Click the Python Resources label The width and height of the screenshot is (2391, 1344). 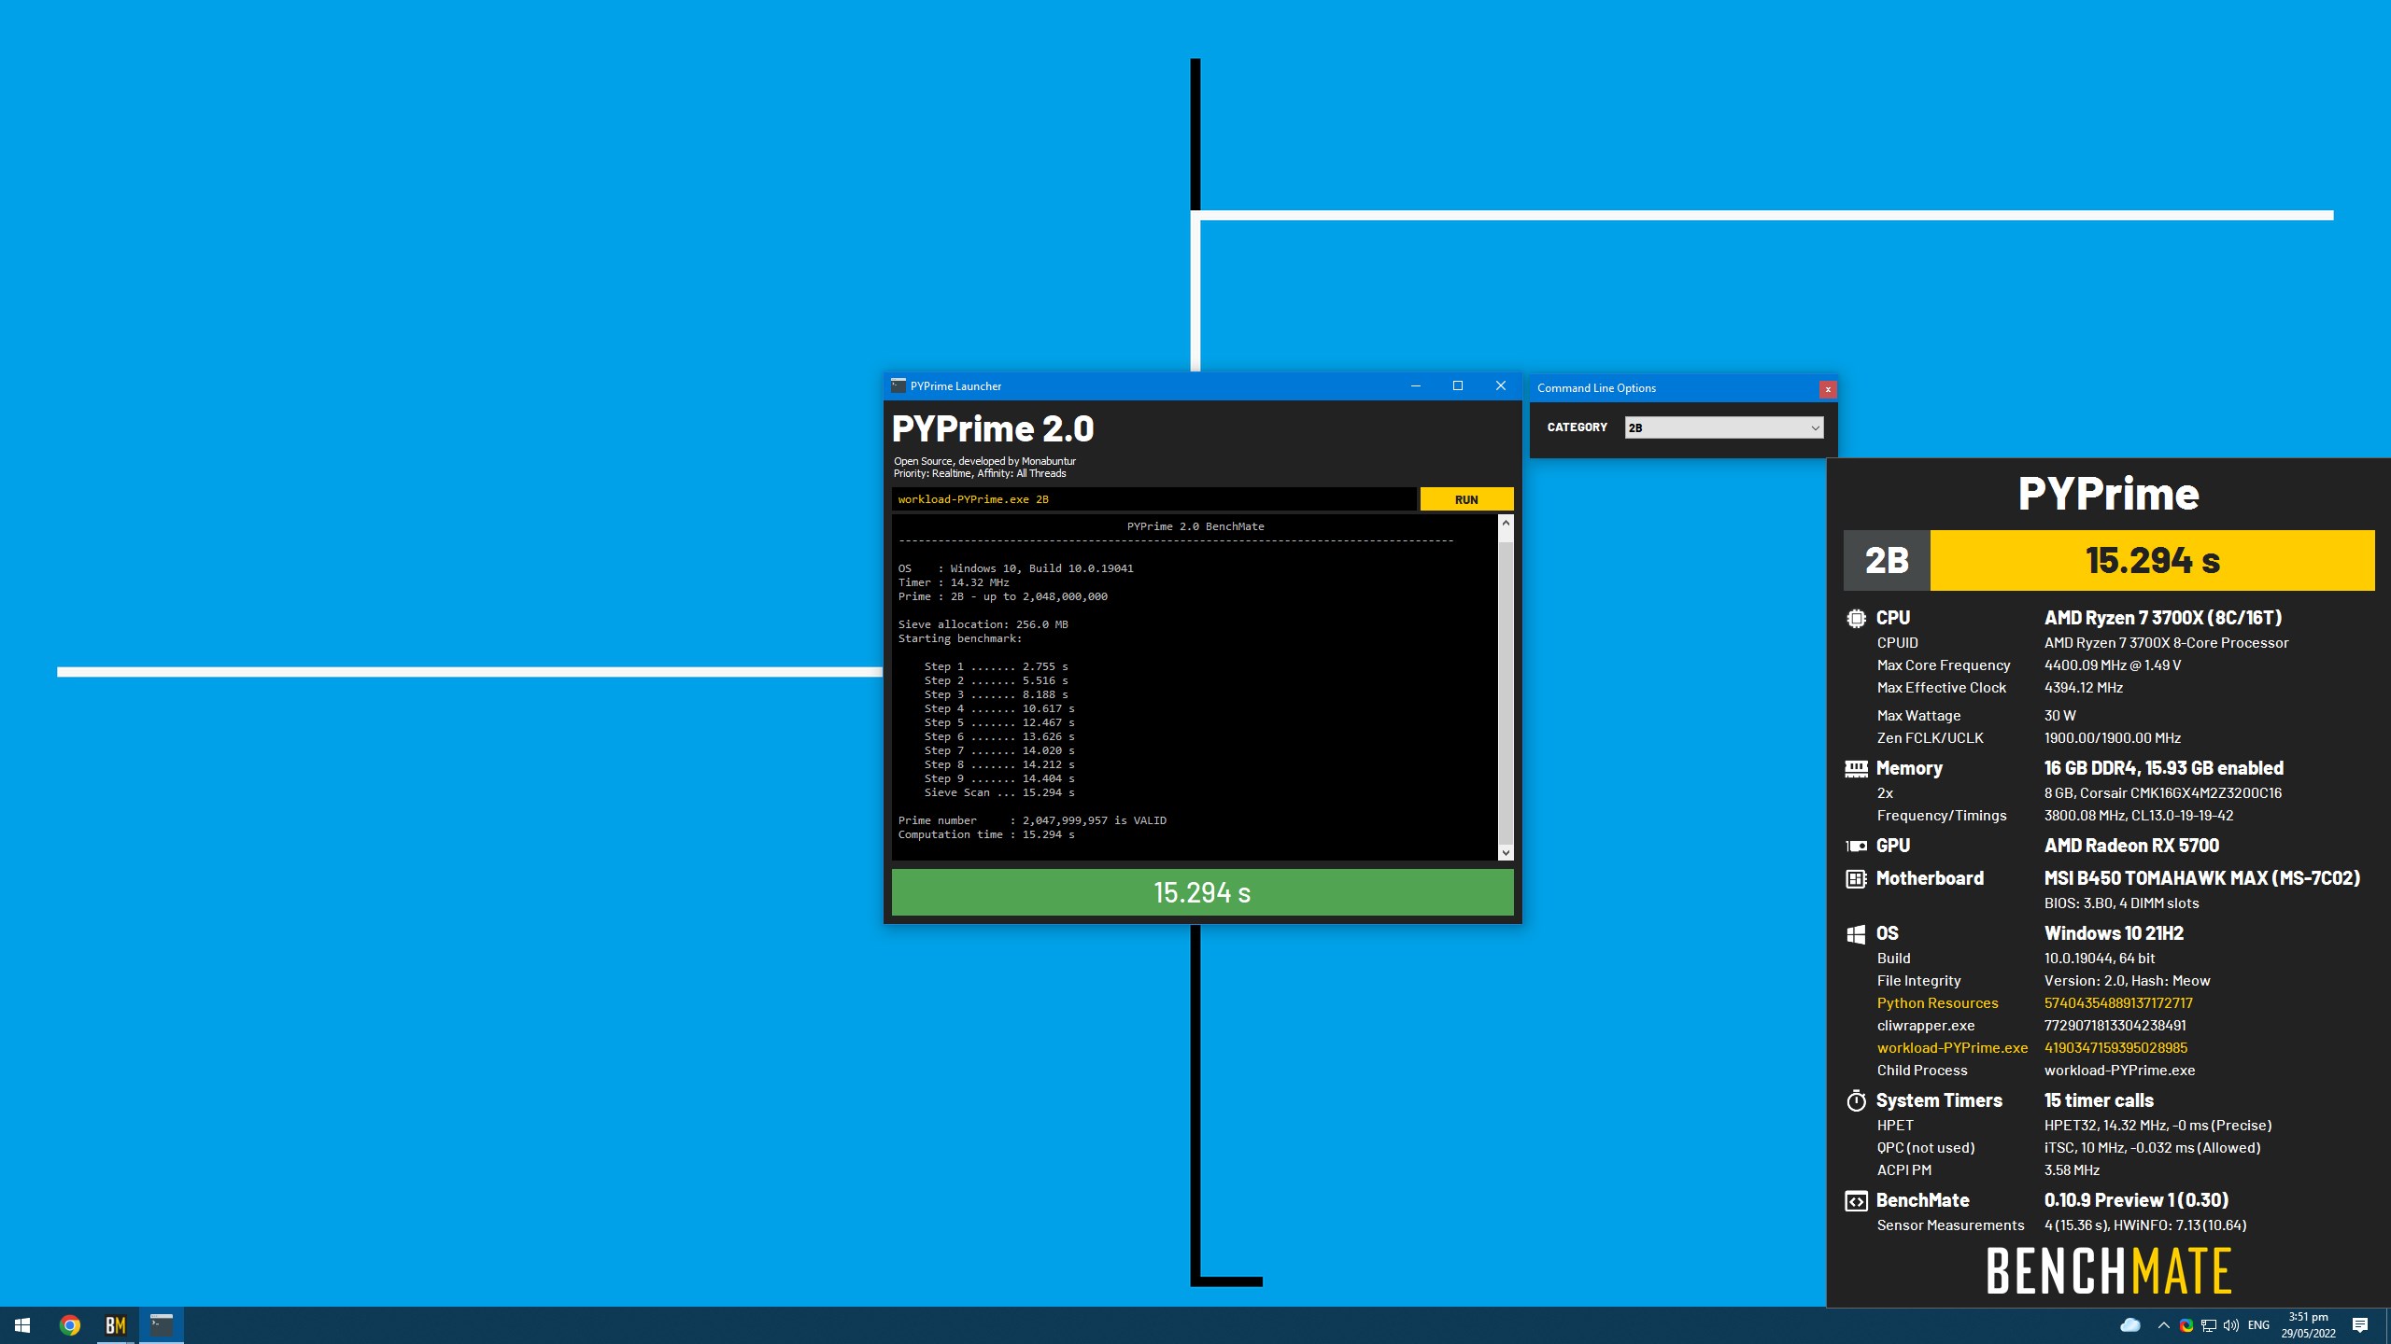pyautogui.click(x=1937, y=1003)
